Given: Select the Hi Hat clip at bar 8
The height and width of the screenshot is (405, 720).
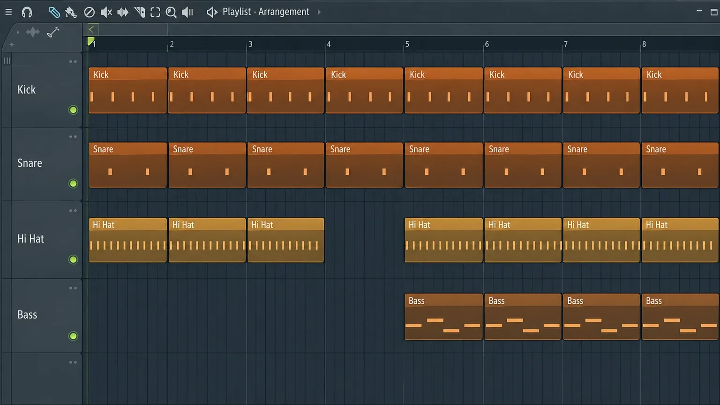Looking at the screenshot, I should click(680, 240).
